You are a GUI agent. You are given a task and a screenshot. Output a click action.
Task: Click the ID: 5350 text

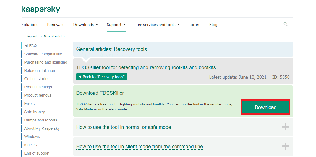click(281, 77)
